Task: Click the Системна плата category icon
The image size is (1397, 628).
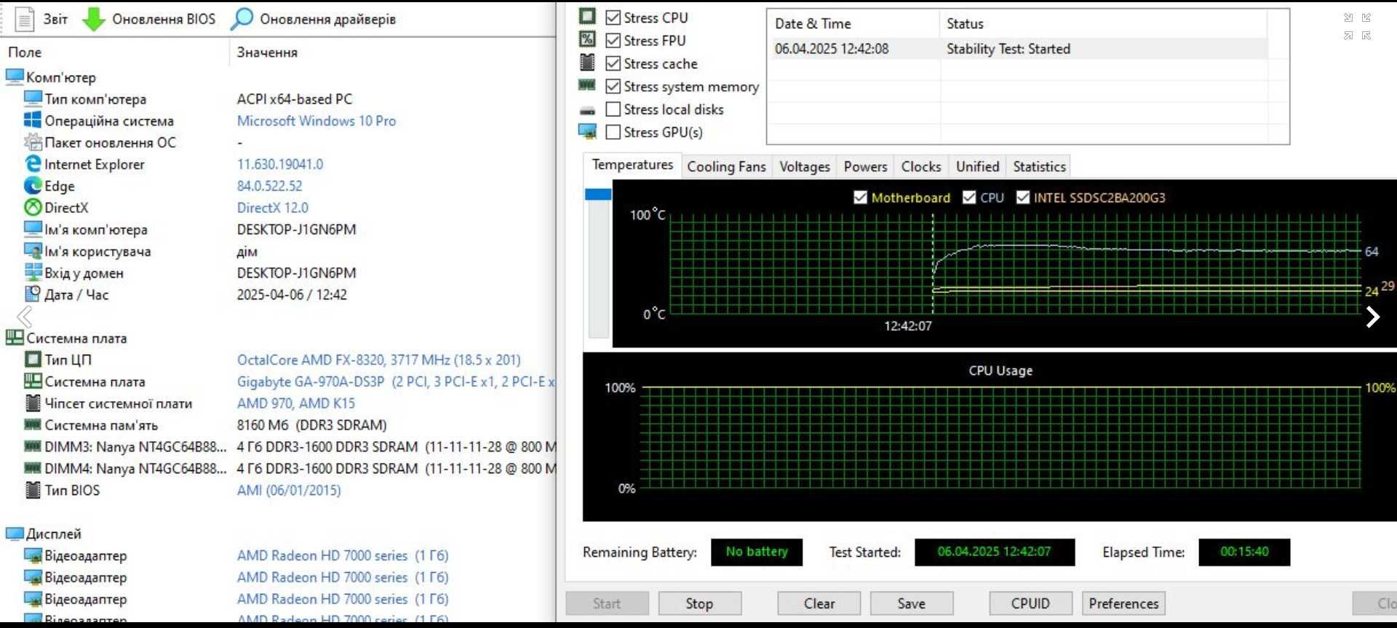Action: pos(15,338)
